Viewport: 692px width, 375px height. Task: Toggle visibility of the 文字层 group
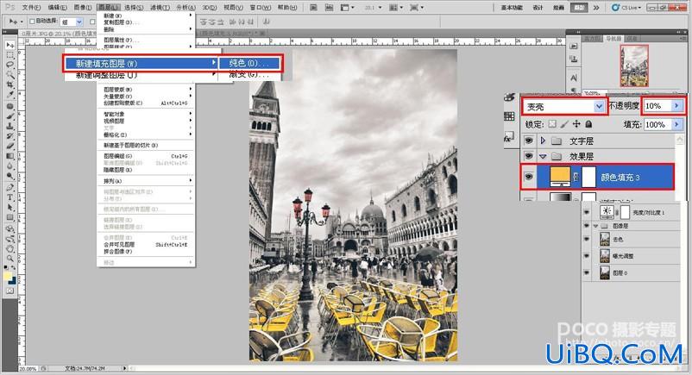(529, 141)
